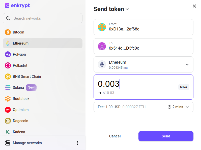Image resolution: width=201 pixels, height=150 pixels.
Task: Select the Polygon network icon
Action: pyautogui.click(x=8, y=54)
